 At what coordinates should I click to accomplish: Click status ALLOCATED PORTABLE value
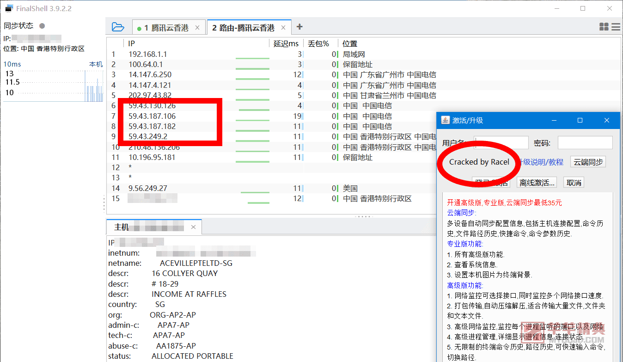(192, 356)
